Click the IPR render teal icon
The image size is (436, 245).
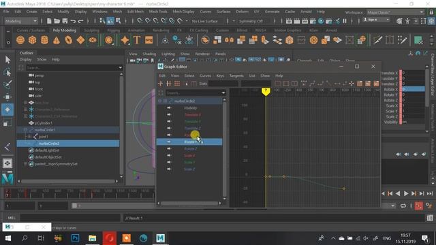click(x=321, y=21)
